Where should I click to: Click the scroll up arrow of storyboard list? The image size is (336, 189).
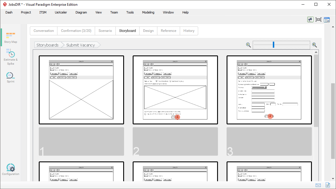tap(316, 52)
